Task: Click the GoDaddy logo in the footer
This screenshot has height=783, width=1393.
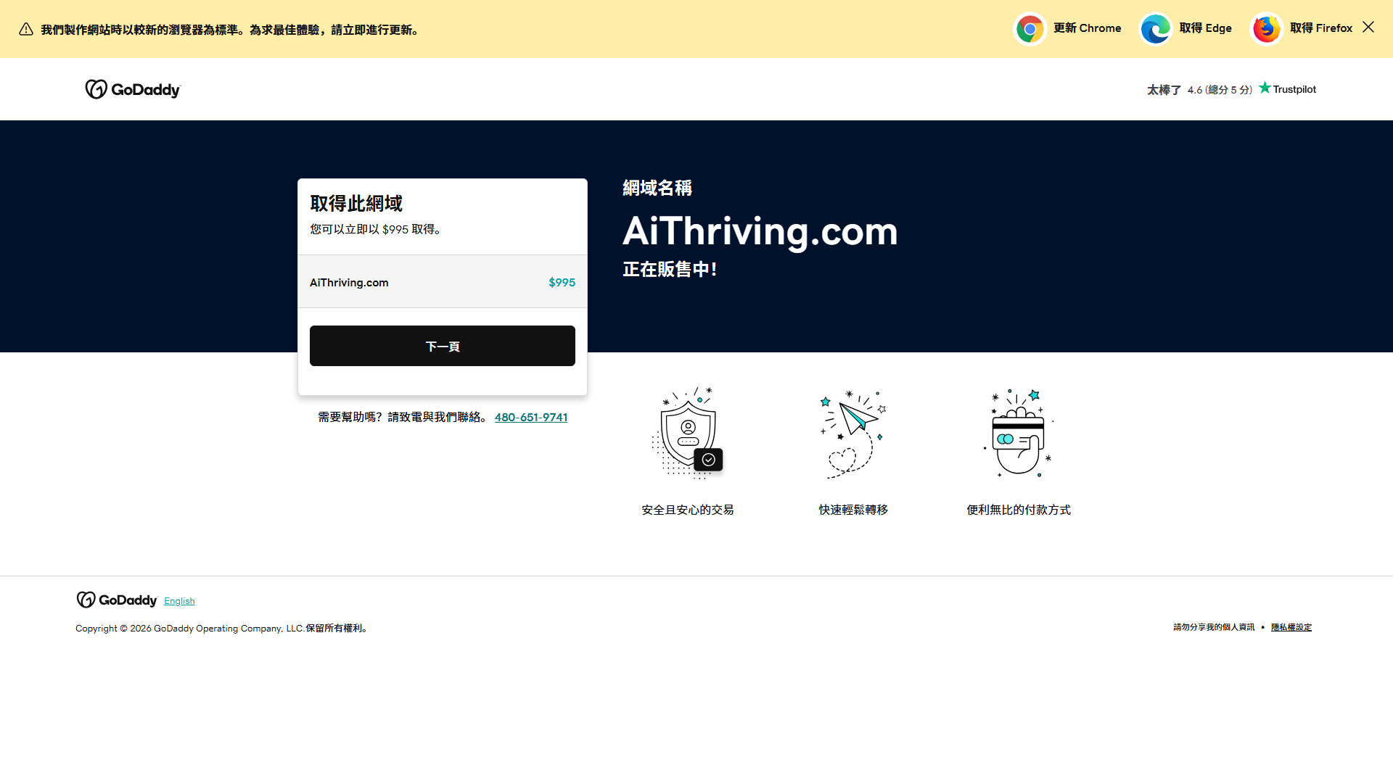Action: (x=116, y=600)
